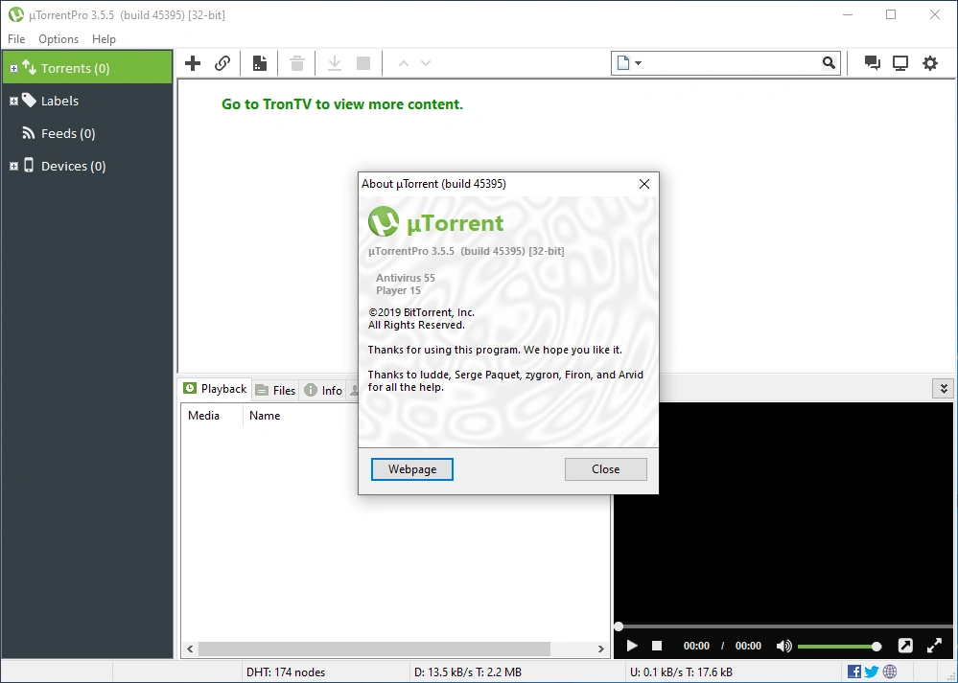This screenshot has width=958, height=683.
Task: Click the µTorrent title bar app icon
Action: (x=16, y=14)
